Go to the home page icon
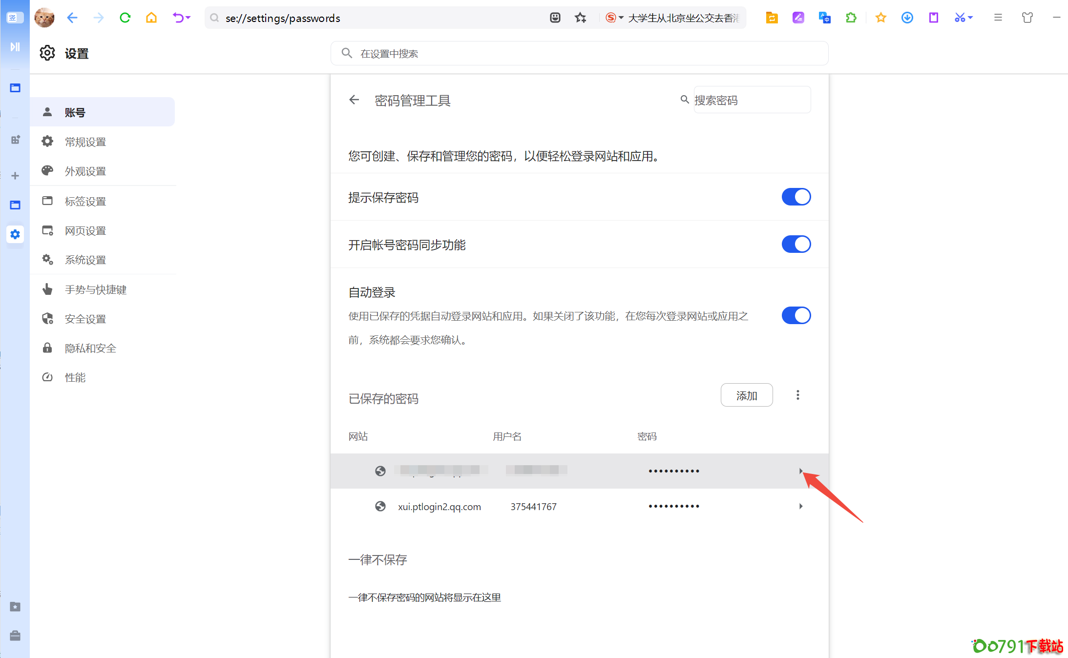The image size is (1068, 658). (x=151, y=18)
